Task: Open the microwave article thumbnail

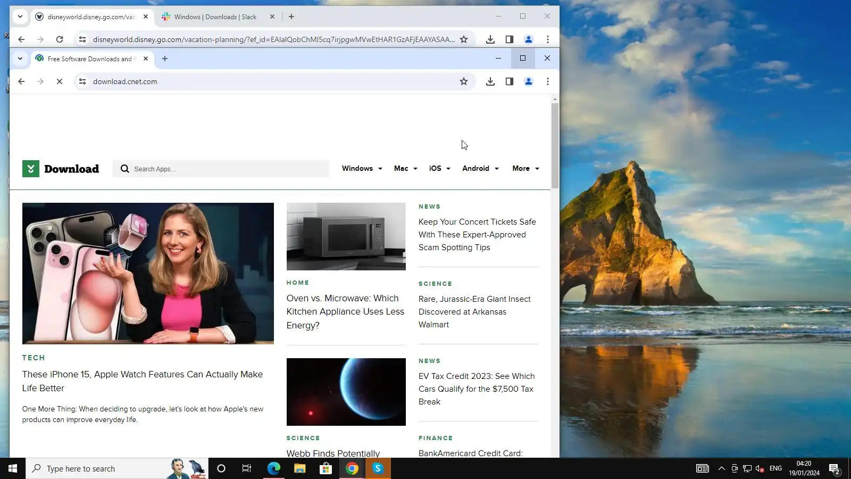Action: [346, 236]
